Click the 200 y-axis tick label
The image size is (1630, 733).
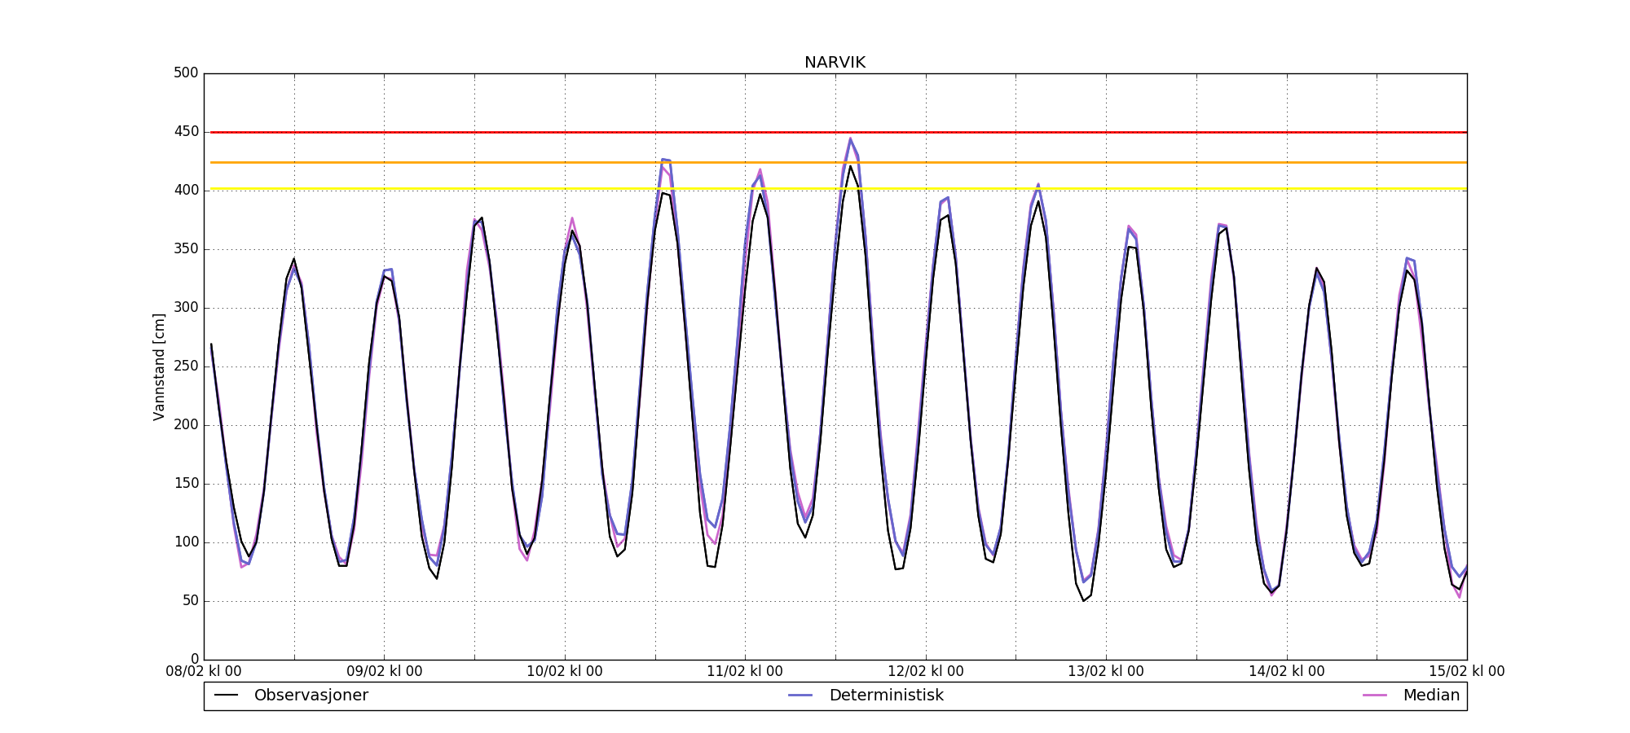[186, 425]
